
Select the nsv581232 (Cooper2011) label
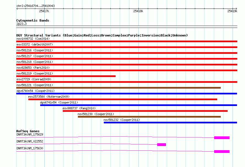tap(122, 120)
